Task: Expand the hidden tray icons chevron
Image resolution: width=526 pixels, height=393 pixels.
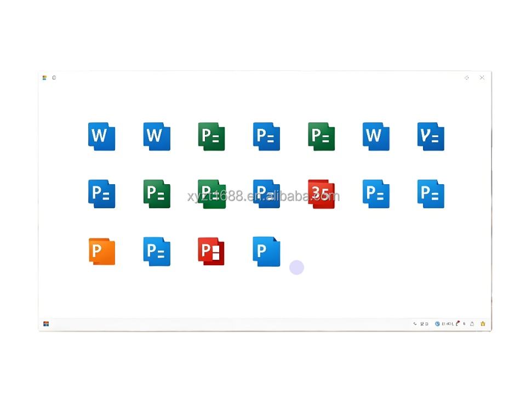Action: (x=415, y=324)
